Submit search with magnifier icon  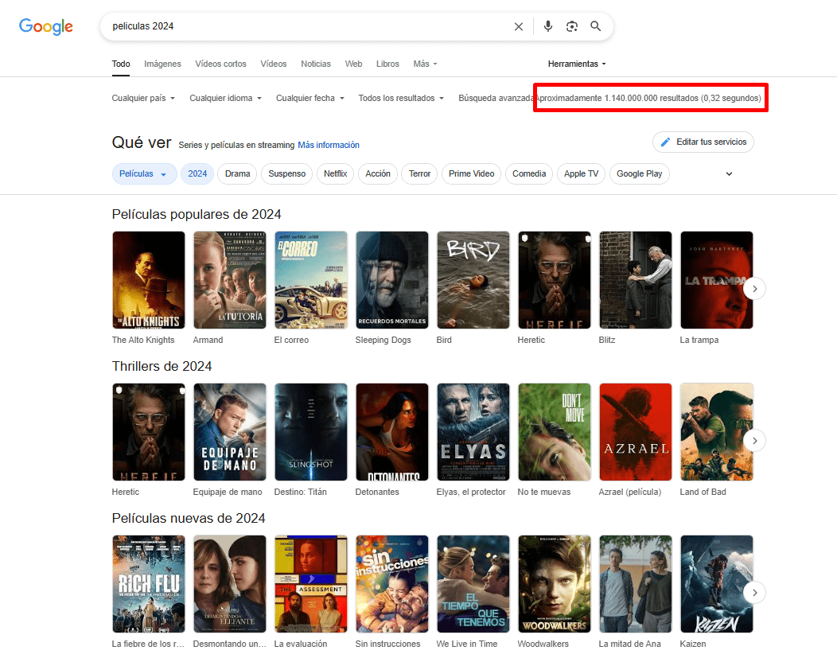pos(596,26)
